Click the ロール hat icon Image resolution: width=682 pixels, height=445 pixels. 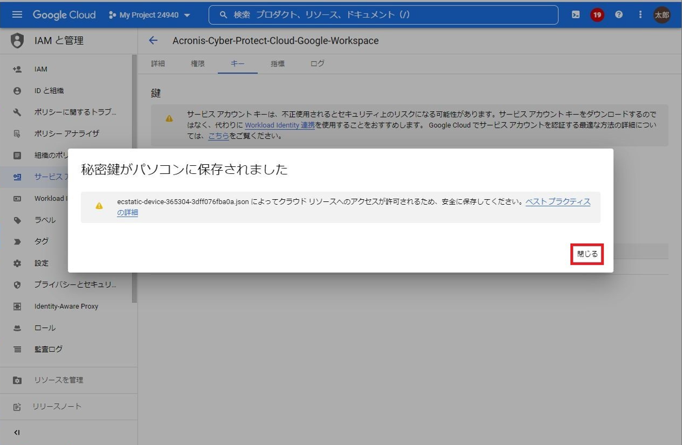pos(17,328)
